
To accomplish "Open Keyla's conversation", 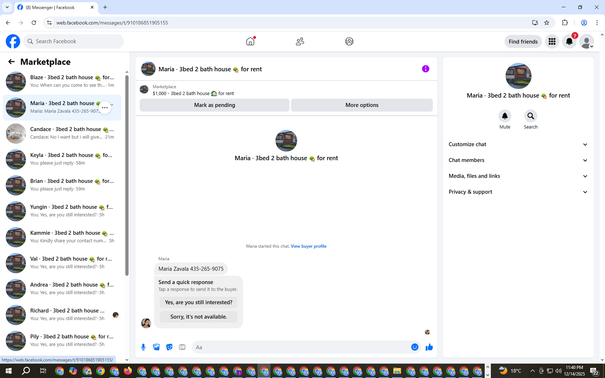I will tap(62, 159).
